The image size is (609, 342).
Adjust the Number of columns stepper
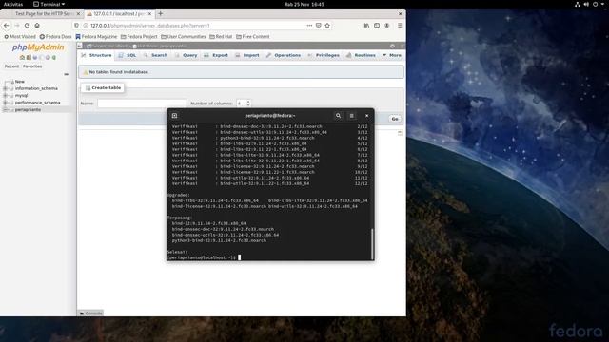tap(248, 104)
